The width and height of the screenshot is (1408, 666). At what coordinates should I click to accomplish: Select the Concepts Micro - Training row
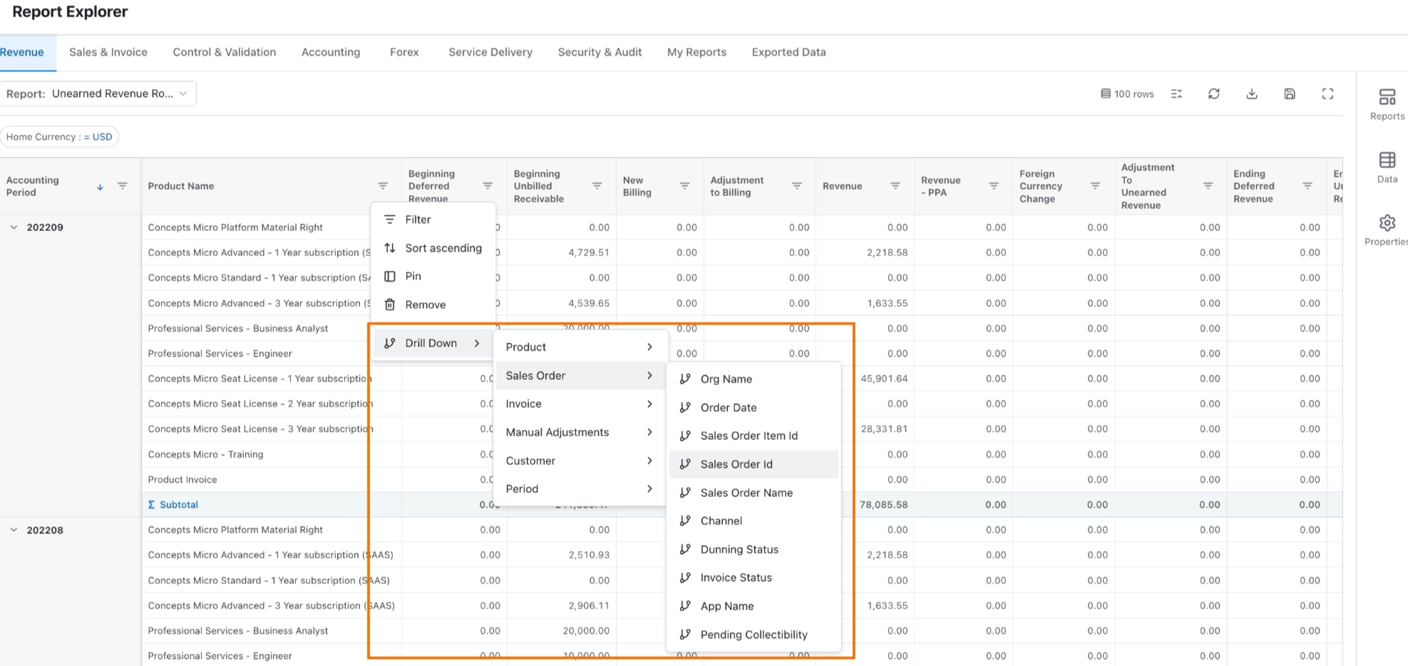205,454
